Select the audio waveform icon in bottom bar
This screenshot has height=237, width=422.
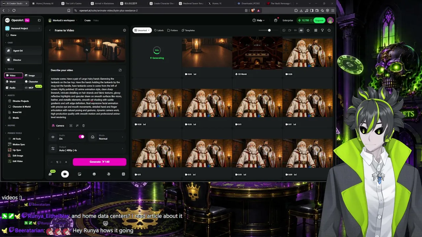[x=123, y=174]
